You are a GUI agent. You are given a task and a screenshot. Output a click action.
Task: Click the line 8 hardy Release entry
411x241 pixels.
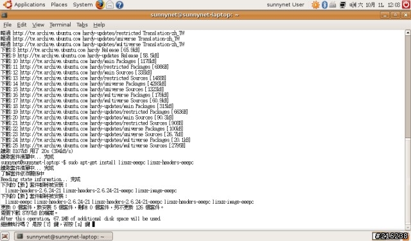[x=70, y=50]
